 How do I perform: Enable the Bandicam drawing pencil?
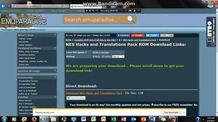click(135, 11)
